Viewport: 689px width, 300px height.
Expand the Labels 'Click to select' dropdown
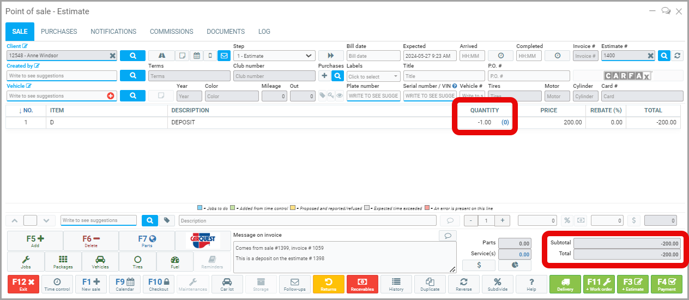[x=373, y=76]
